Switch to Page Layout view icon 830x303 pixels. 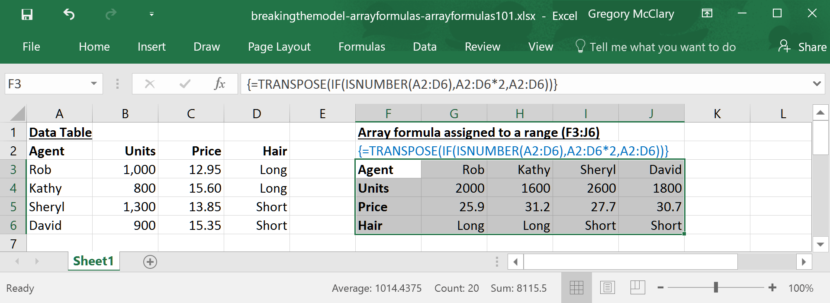tap(607, 287)
